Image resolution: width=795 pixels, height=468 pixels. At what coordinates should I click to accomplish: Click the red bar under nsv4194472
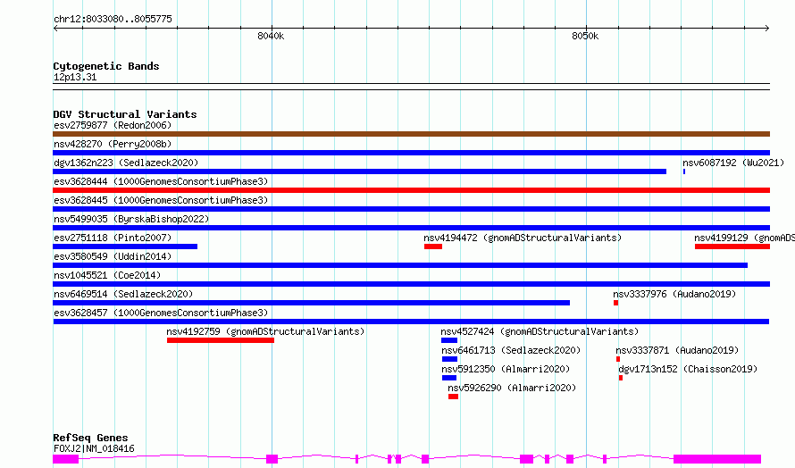(433, 247)
